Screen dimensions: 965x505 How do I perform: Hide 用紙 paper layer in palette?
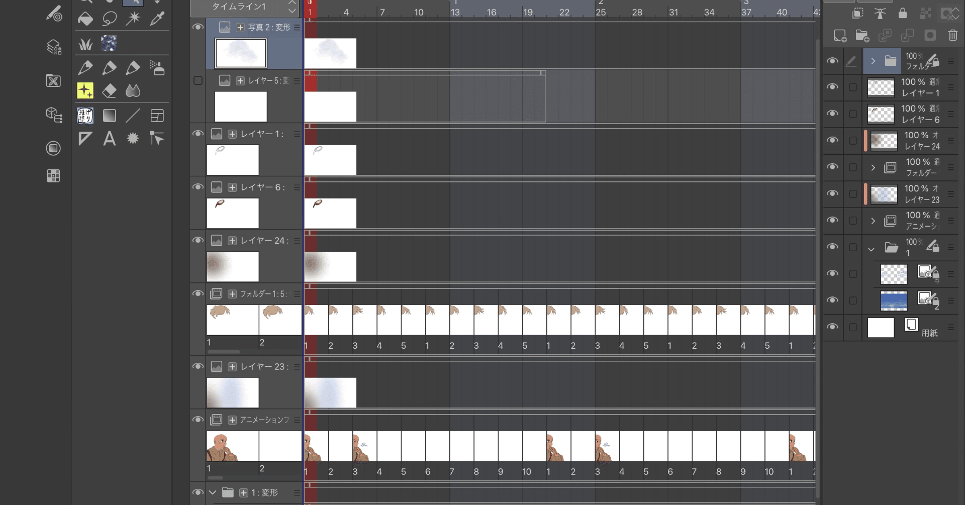[833, 327]
